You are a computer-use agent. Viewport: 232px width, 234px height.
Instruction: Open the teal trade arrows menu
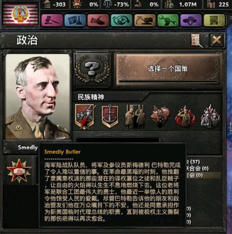121,21
